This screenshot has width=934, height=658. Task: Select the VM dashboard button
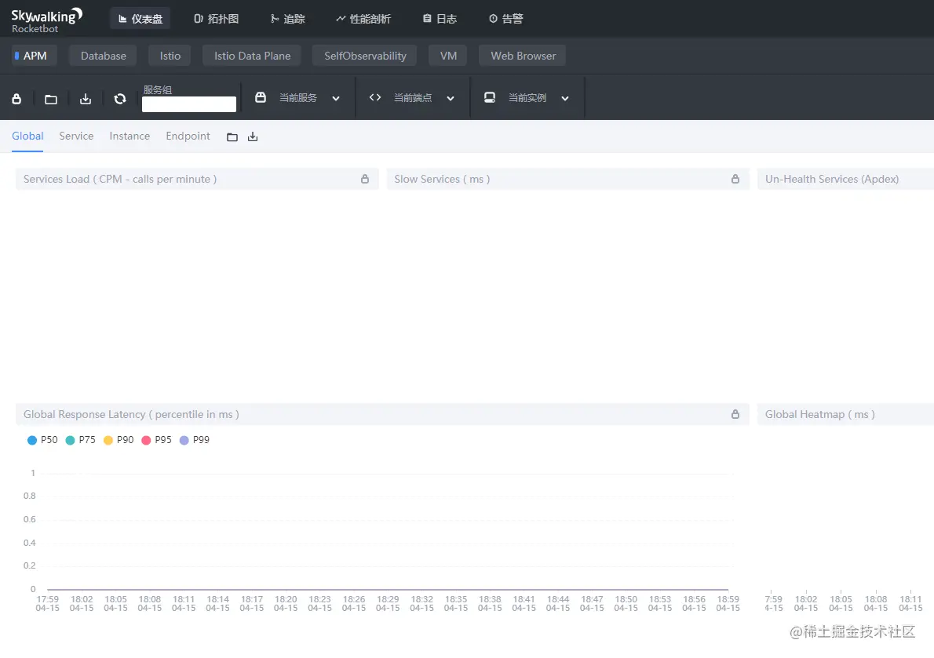coord(448,56)
